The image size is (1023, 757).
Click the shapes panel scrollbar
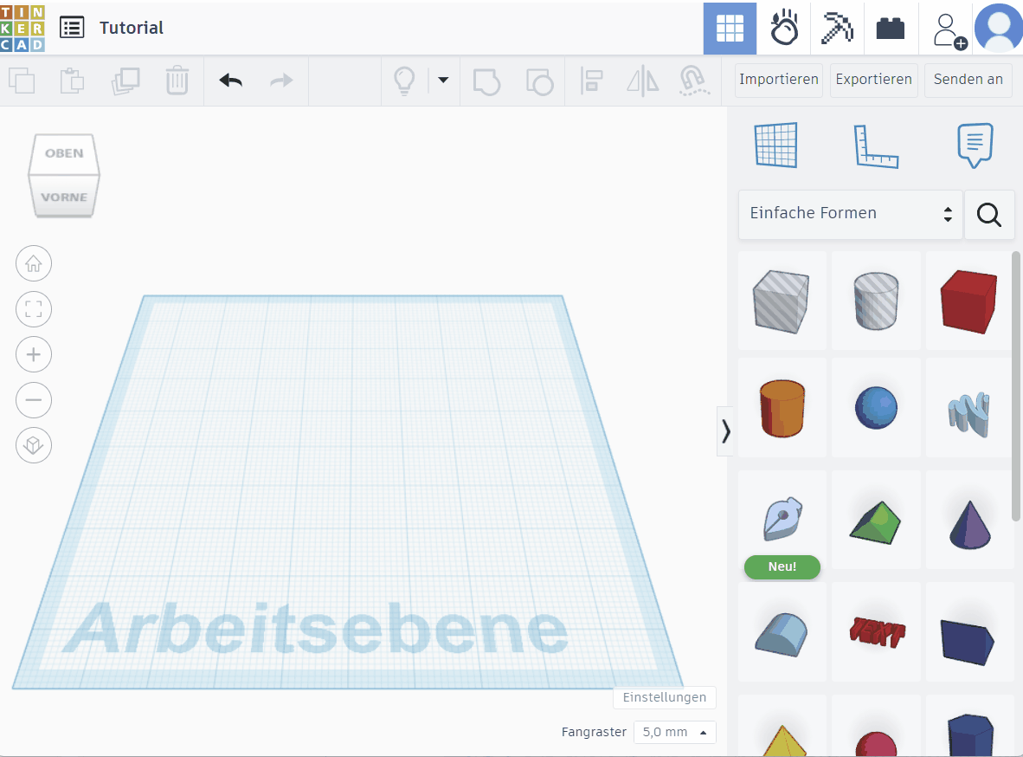pyautogui.click(x=1016, y=386)
